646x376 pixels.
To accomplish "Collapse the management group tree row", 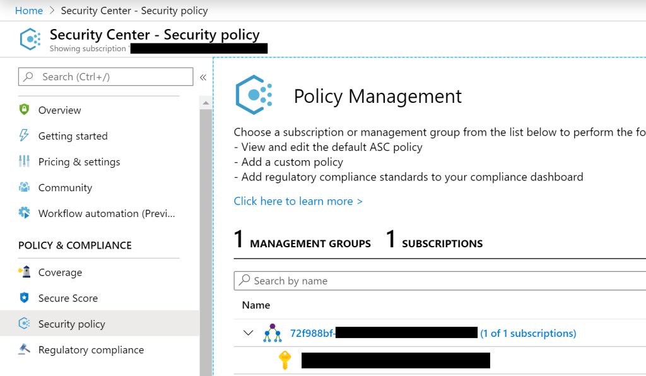I will coord(249,333).
